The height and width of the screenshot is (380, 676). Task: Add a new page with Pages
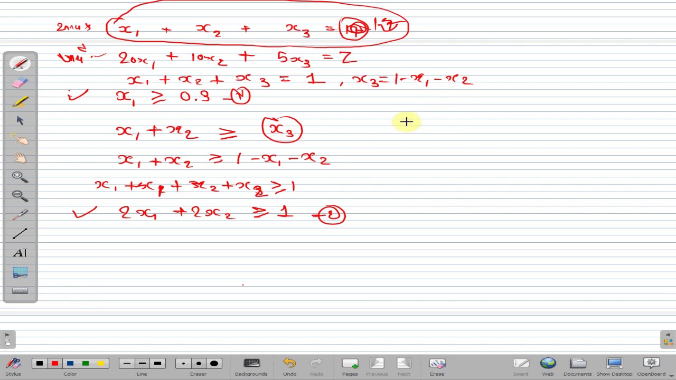[350, 367]
